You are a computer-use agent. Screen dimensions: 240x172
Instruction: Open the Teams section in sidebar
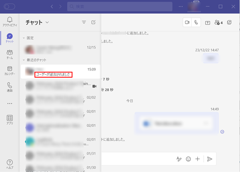(9, 54)
